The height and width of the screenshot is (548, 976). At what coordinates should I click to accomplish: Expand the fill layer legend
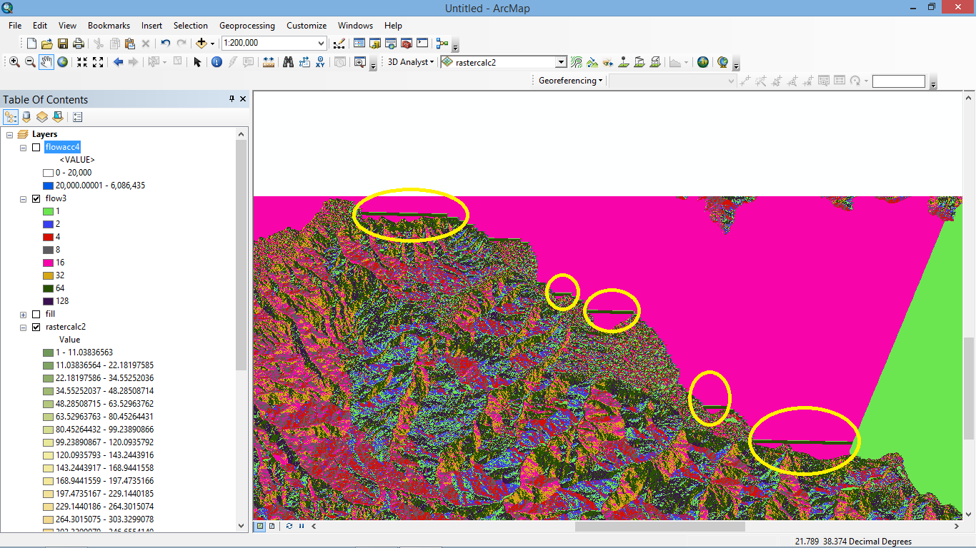coord(24,315)
